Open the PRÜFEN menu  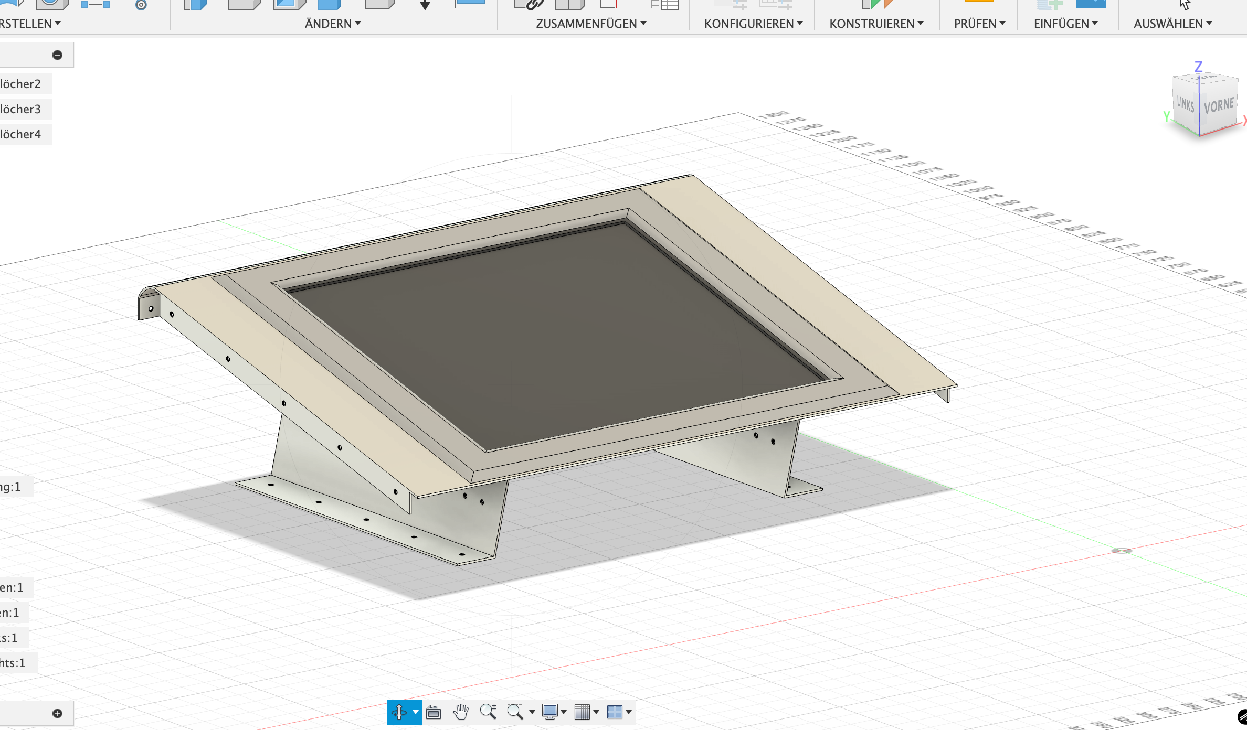coord(979,24)
